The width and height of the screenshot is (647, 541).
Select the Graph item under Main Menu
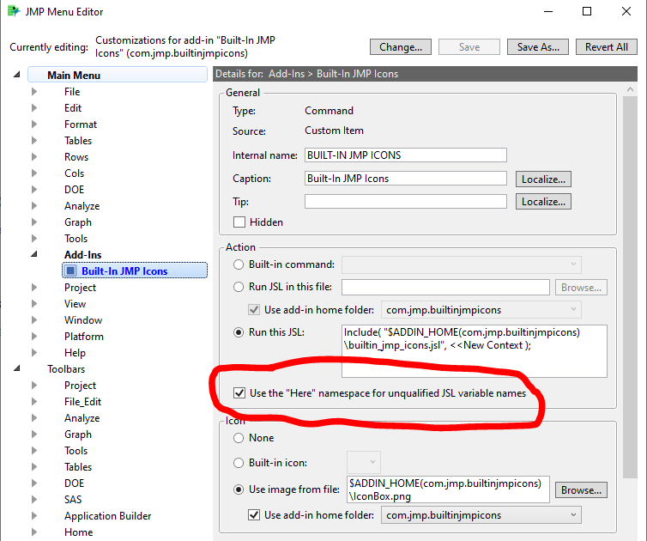(78, 222)
